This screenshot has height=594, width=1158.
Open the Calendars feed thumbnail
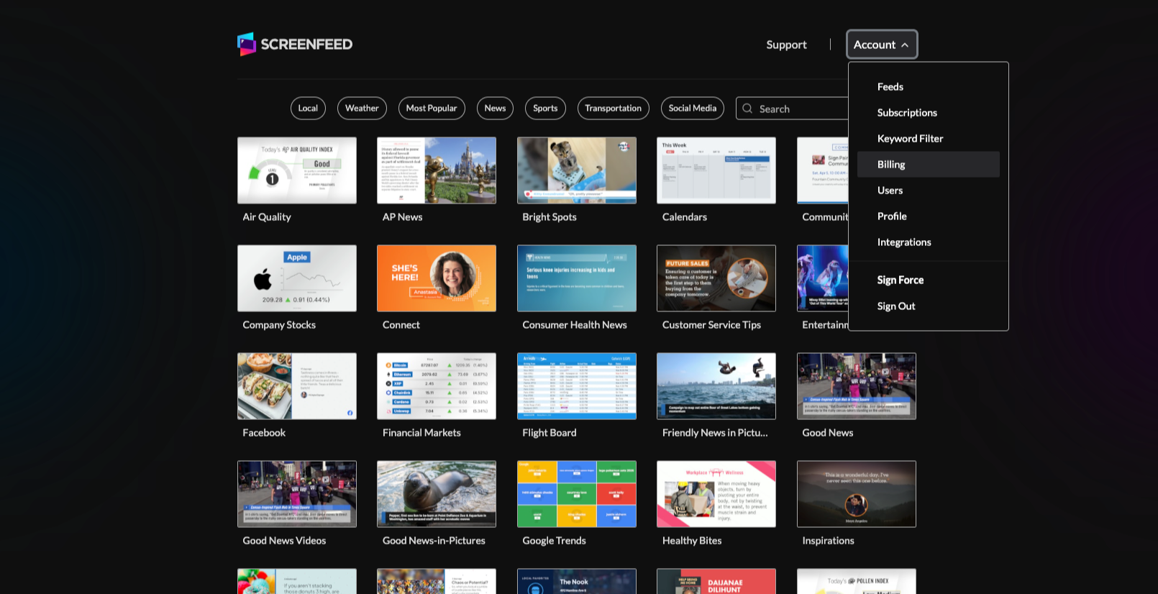tap(716, 170)
